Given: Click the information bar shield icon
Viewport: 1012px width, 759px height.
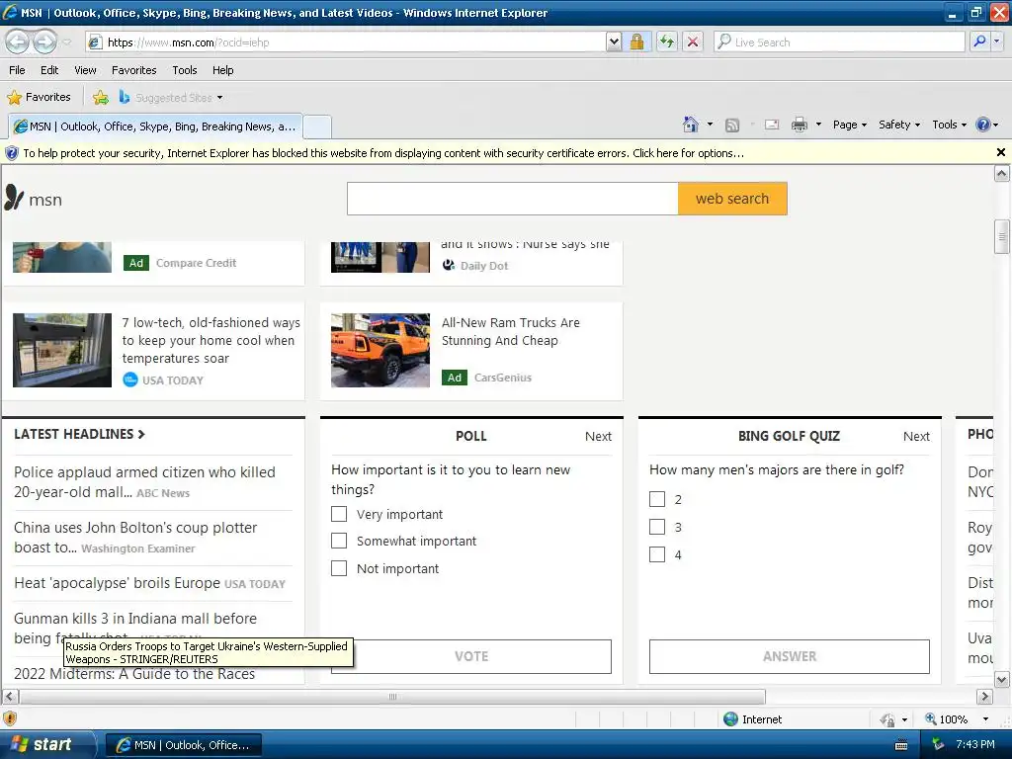Looking at the screenshot, I should pos(12,153).
